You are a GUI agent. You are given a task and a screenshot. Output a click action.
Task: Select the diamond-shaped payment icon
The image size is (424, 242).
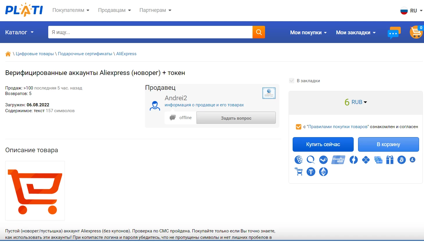pyautogui.click(x=366, y=160)
